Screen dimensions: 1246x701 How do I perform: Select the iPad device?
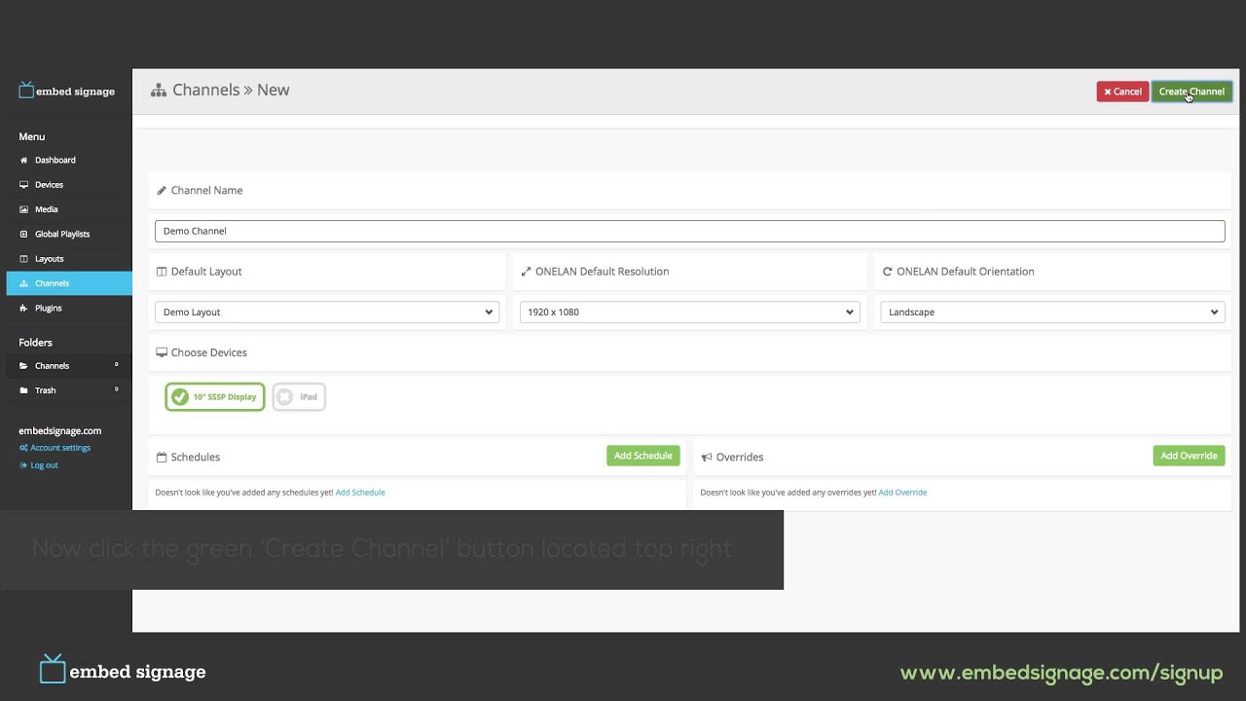pos(299,397)
